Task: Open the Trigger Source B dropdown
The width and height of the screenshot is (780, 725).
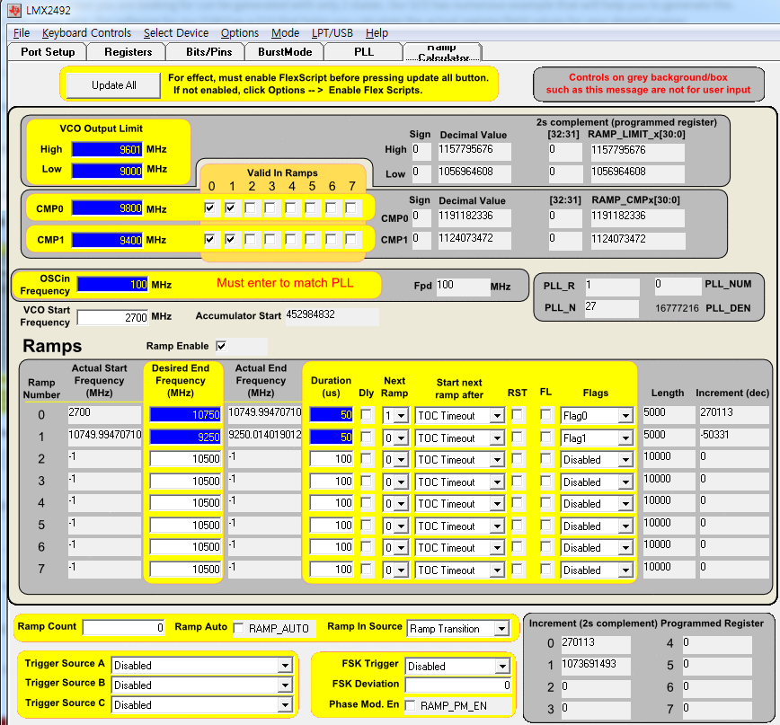Action: click(x=201, y=685)
